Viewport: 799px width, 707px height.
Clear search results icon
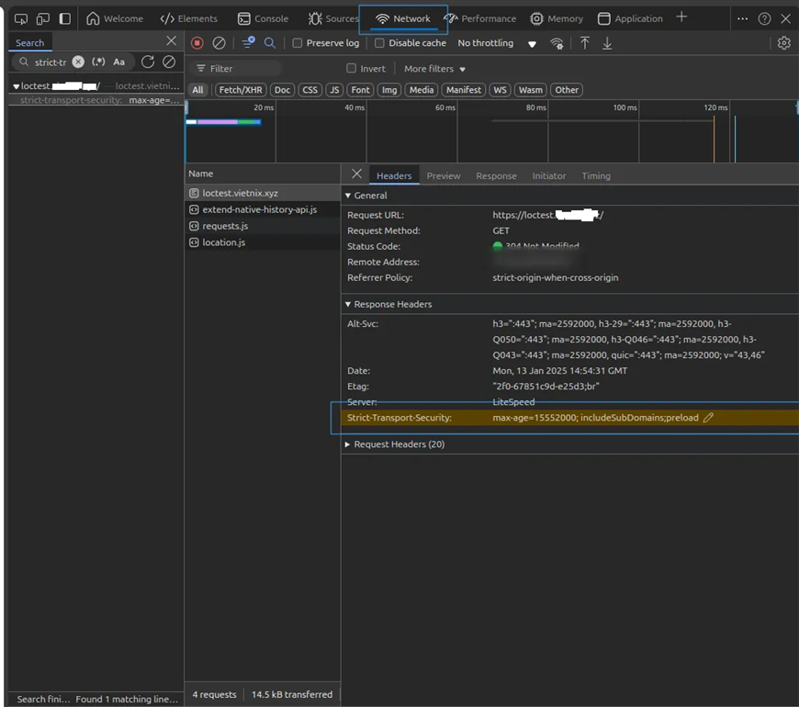169,62
